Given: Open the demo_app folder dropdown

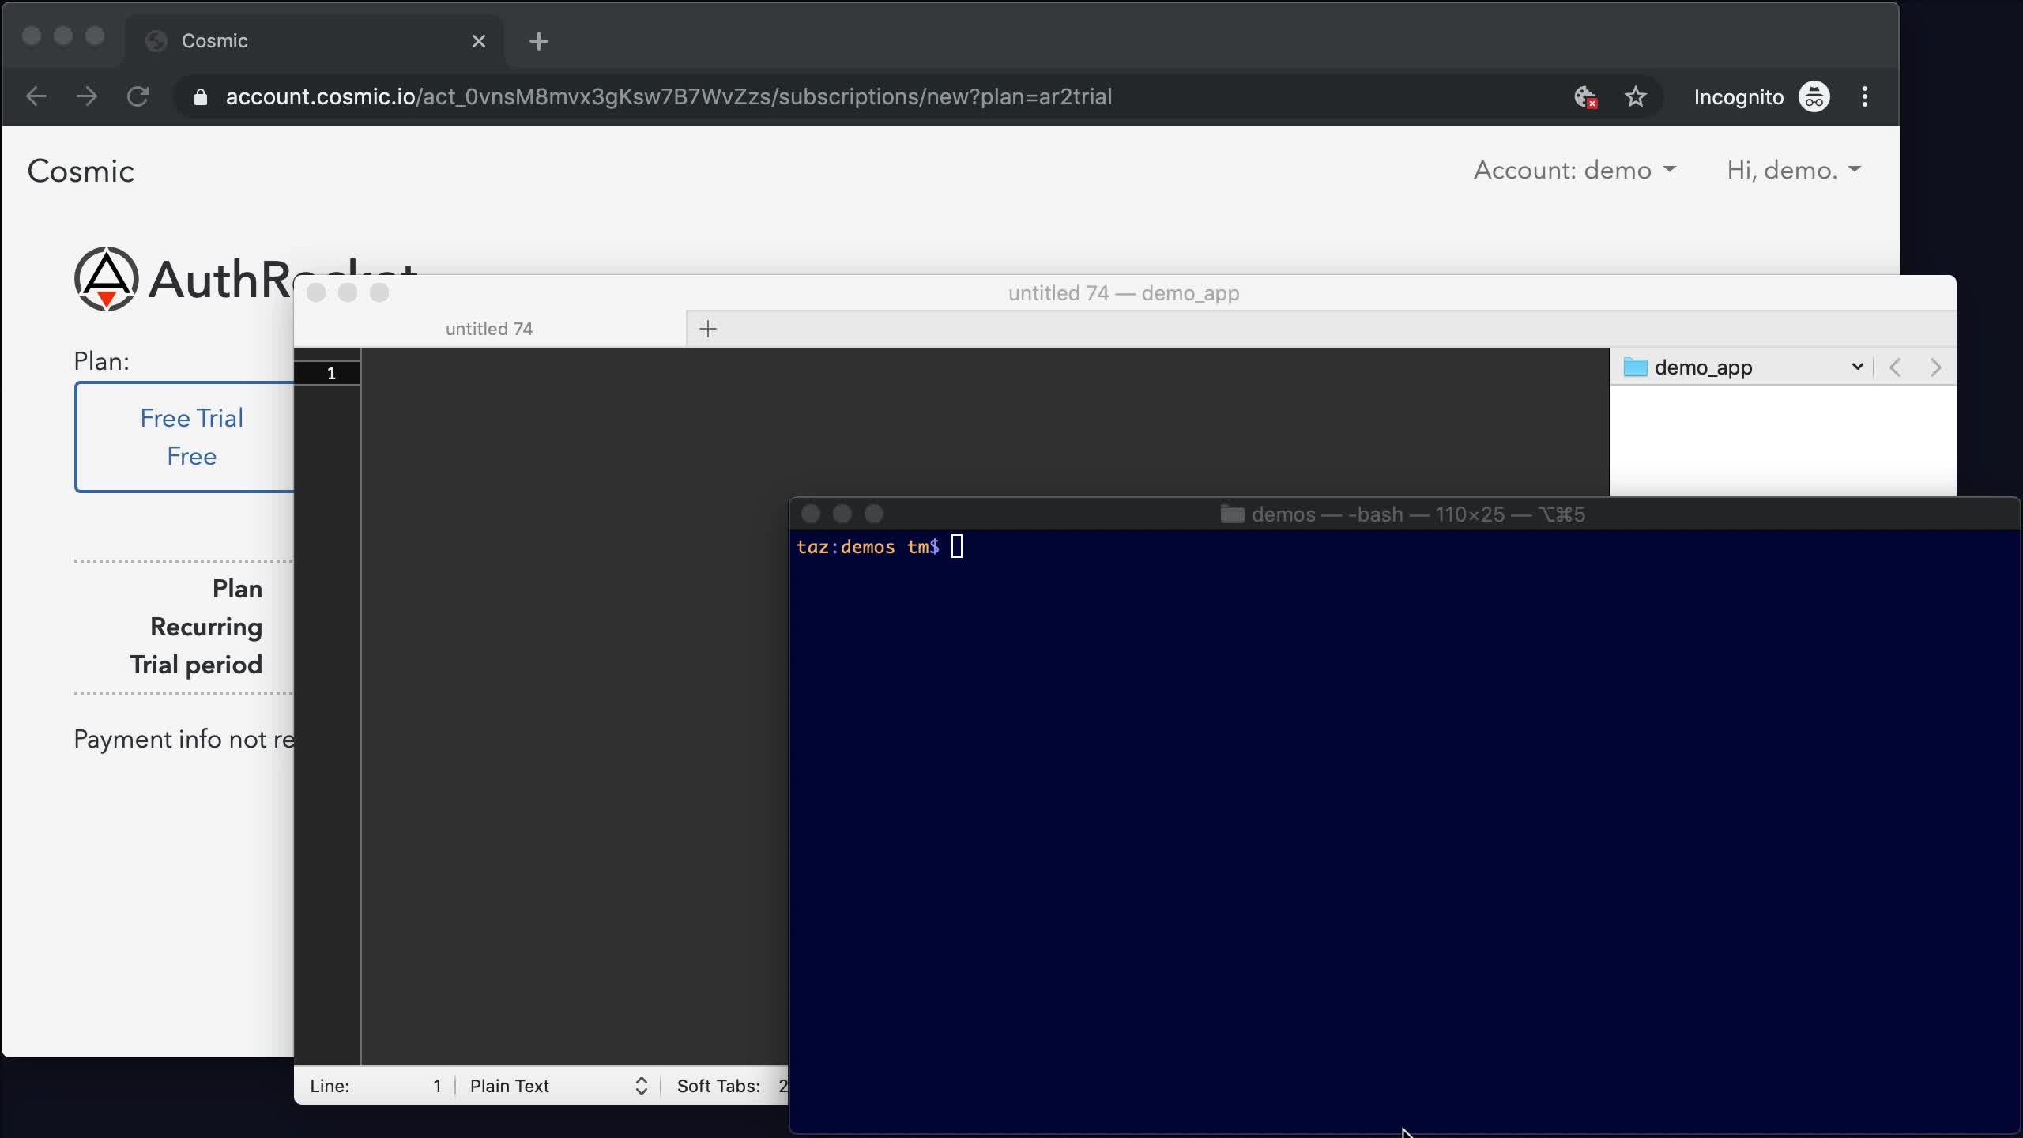Looking at the screenshot, I should (x=1857, y=367).
